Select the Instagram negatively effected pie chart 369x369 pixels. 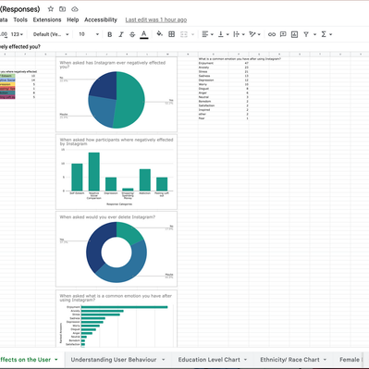tap(117, 94)
